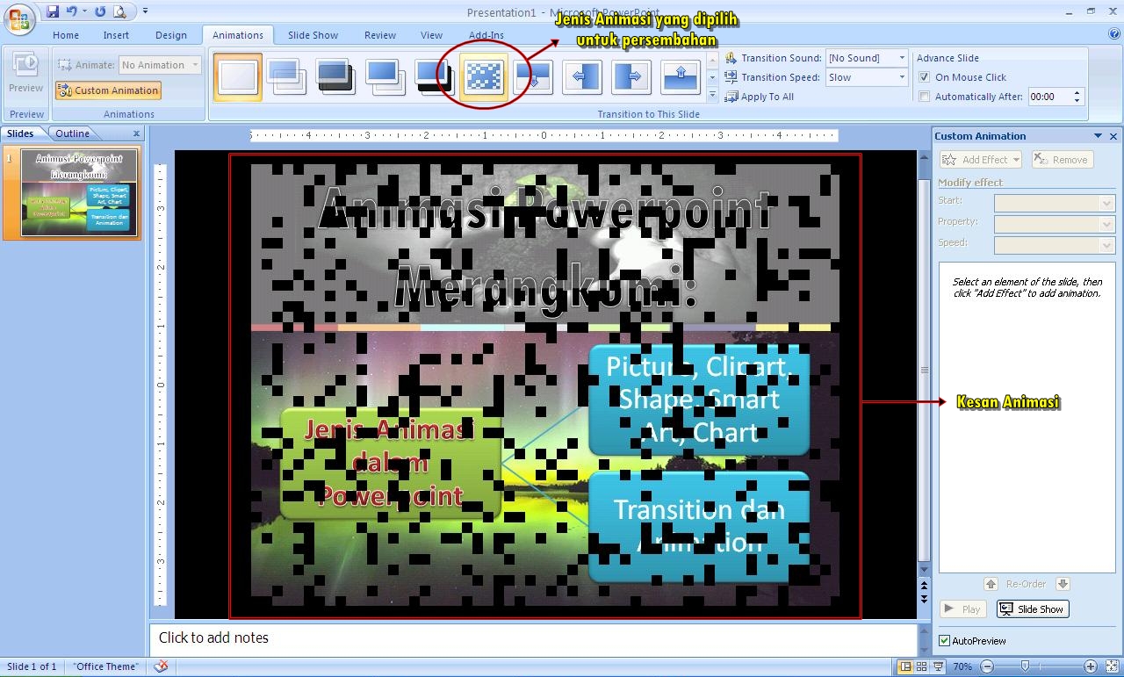Move effect up with Re-Order arrow
Image resolution: width=1124 pixels, height=677 pixels.
point(991,584)
